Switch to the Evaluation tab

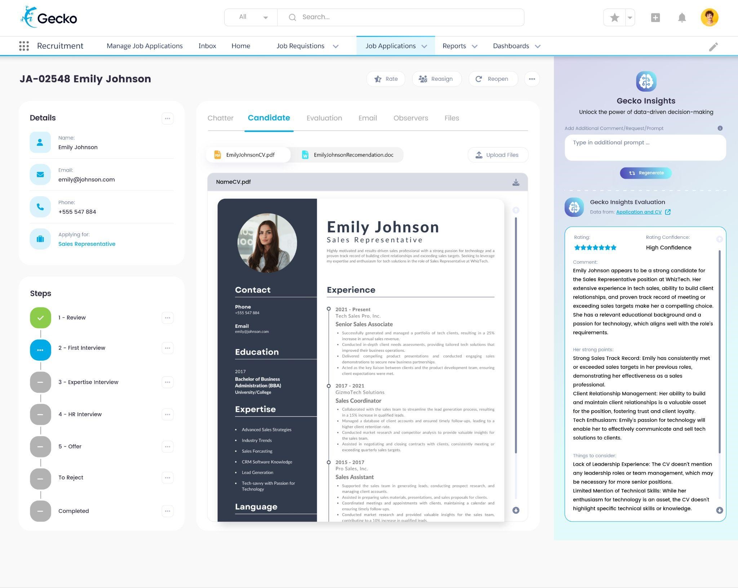click(324, 118)
